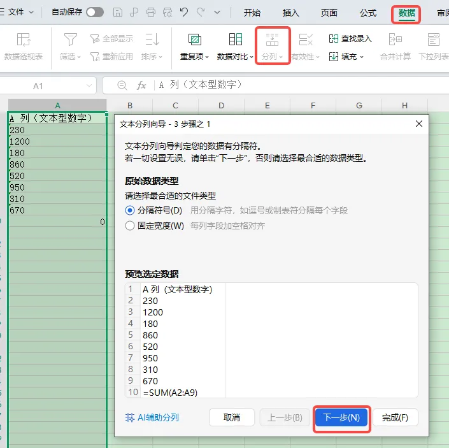Viewport: 449px width, 448px height.
Task: Toggle the 自动保存 switch
Action: click(95, 12)
